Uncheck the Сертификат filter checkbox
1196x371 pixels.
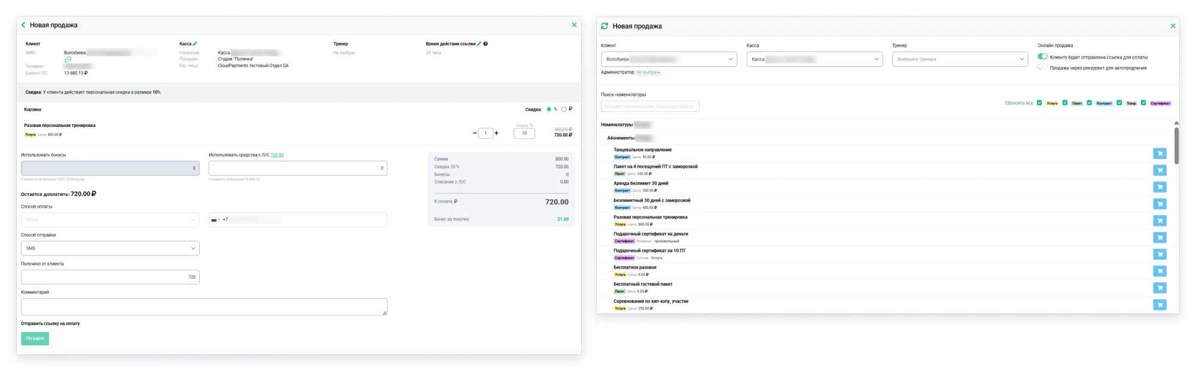coord(1143,103)
